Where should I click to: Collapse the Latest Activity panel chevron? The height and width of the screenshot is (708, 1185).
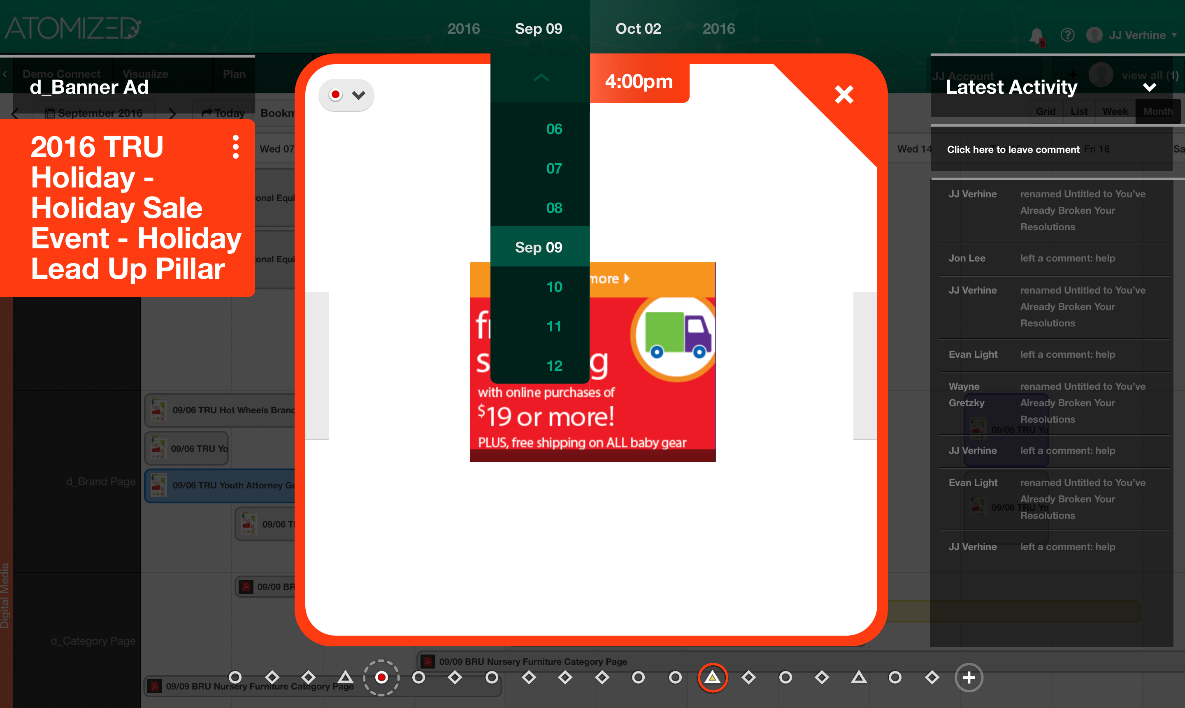pos(1150,87)
